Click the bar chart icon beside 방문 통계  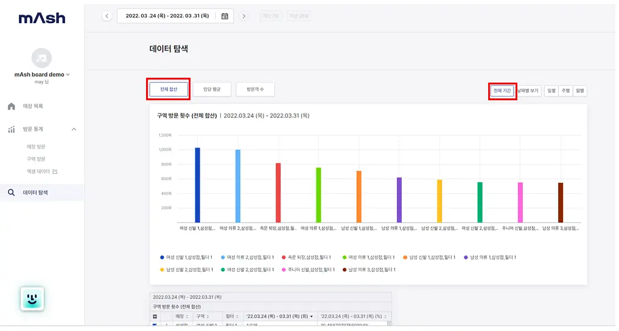pyautogui.click(x=12, y=129)
